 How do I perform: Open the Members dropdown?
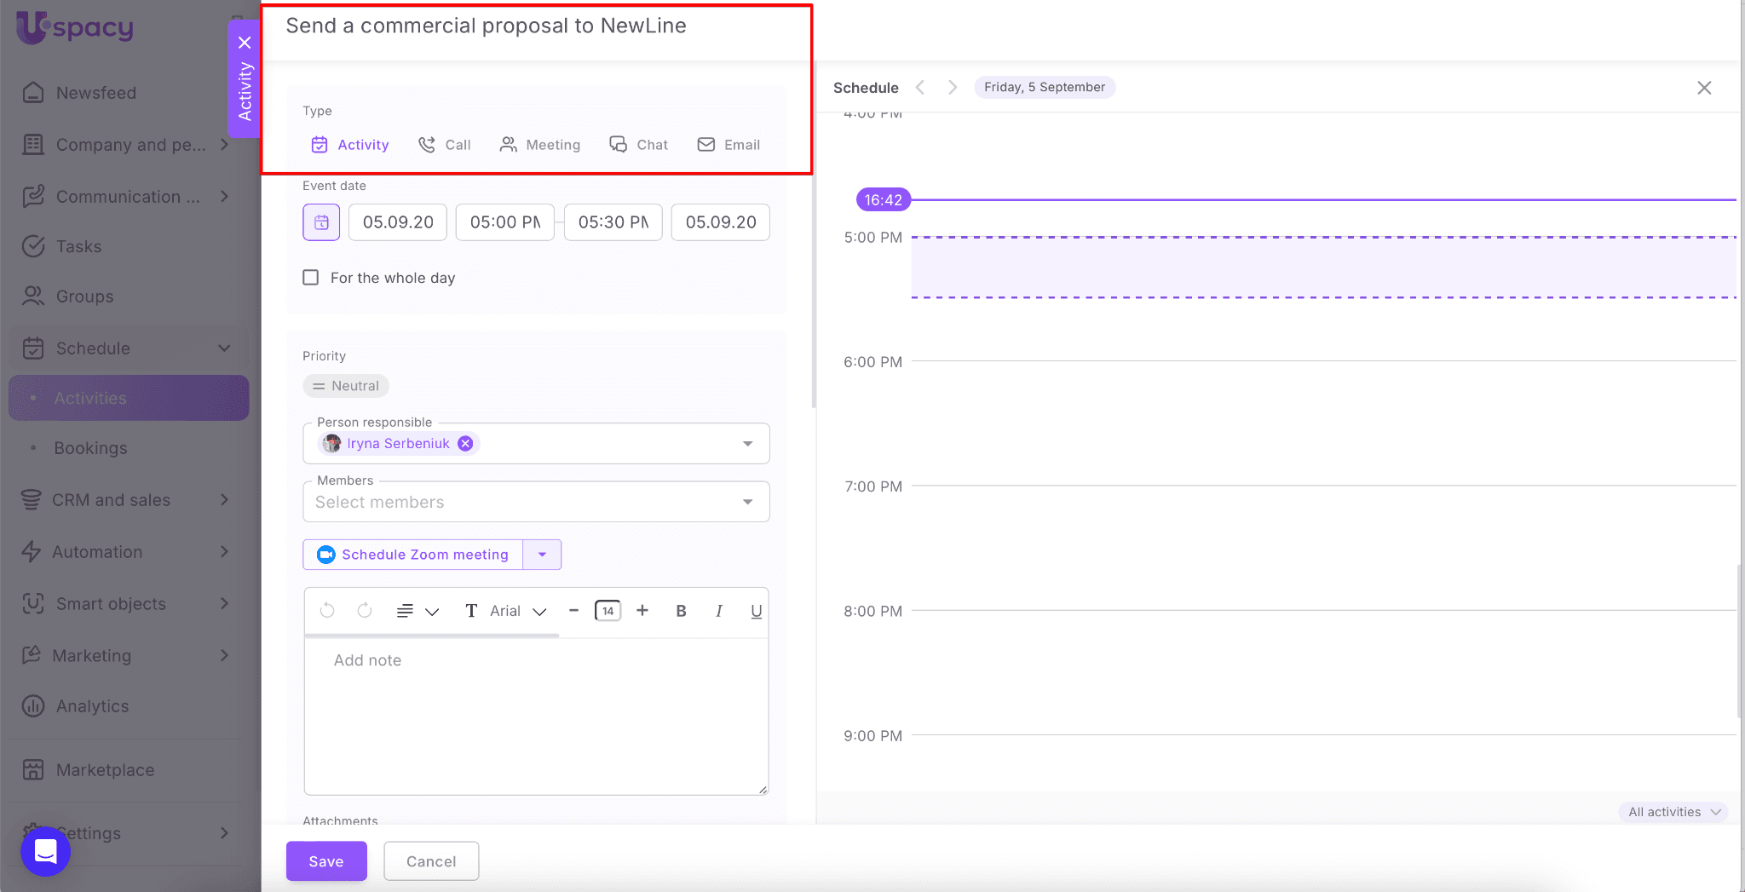[747, 502]
